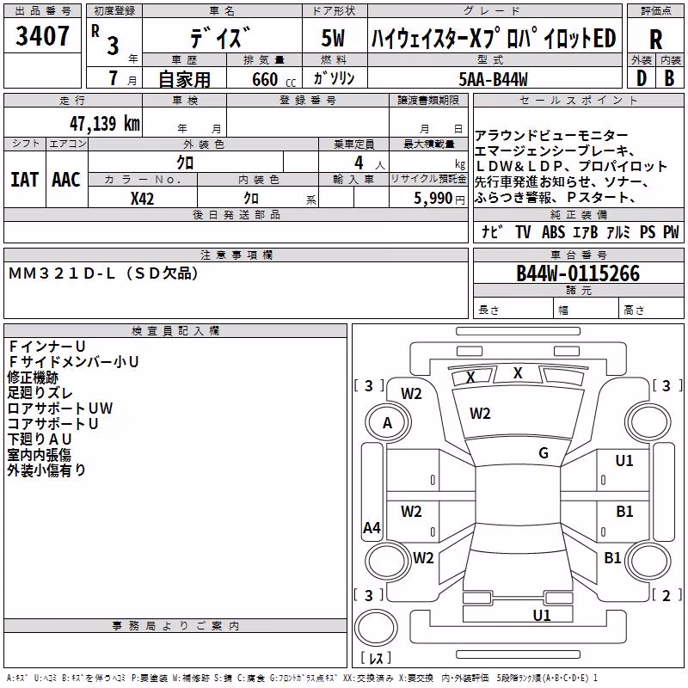
Task: Click inspector note ロアサポートUW
Action: pyautogui.click(x=60, y=408)
